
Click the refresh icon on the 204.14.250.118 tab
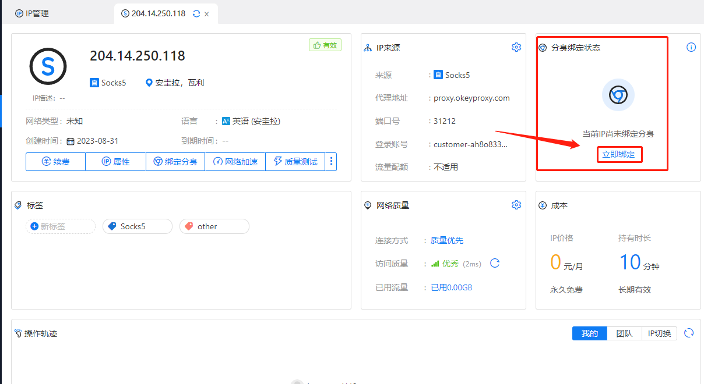[x=196, y=13]
